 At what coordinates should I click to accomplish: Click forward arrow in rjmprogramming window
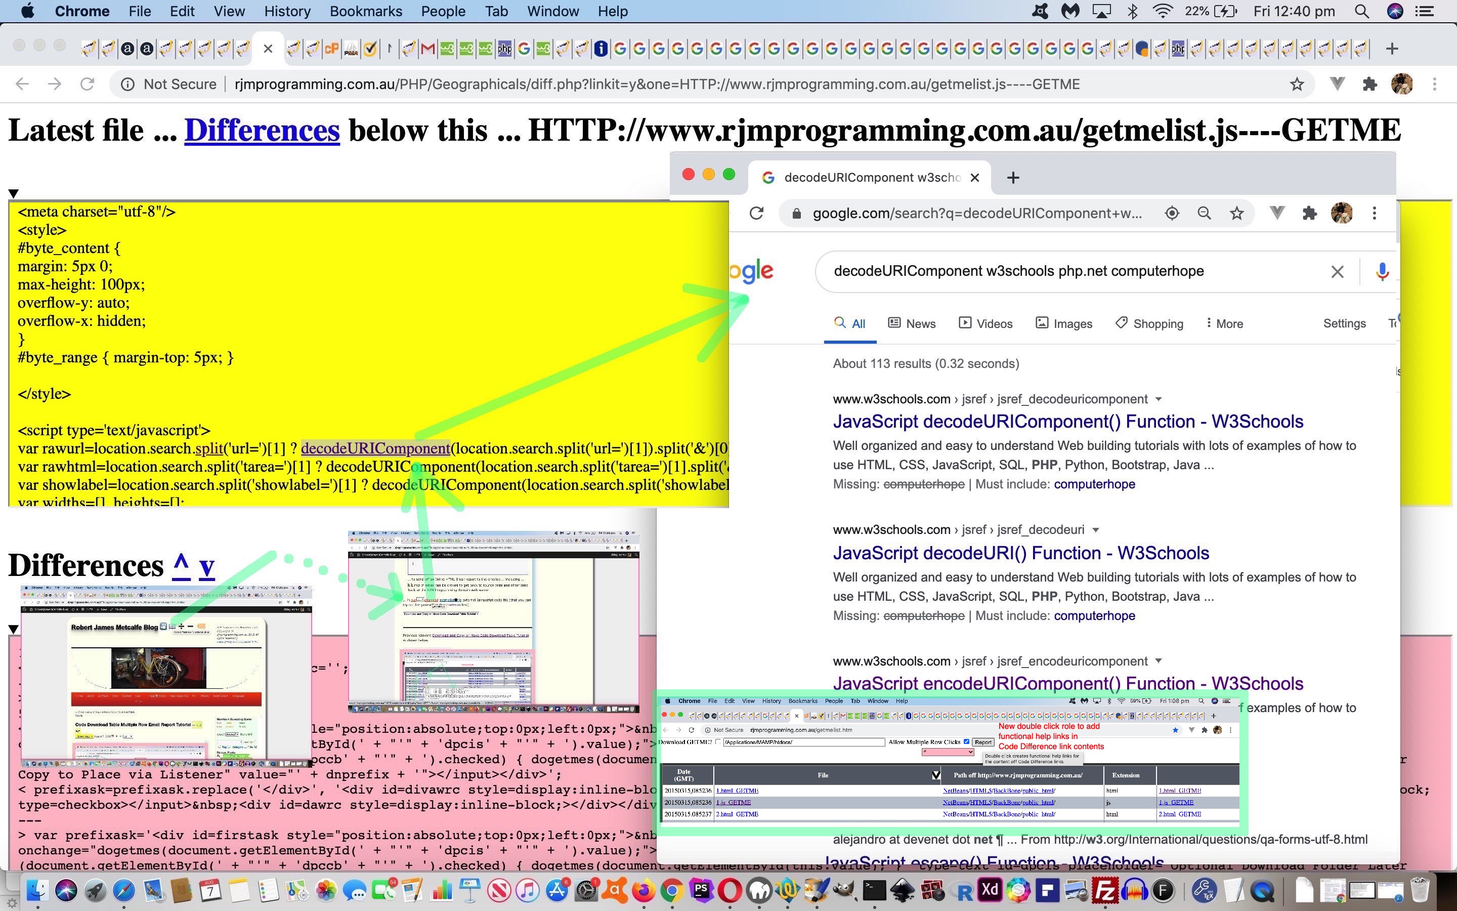tap(55, 85)
